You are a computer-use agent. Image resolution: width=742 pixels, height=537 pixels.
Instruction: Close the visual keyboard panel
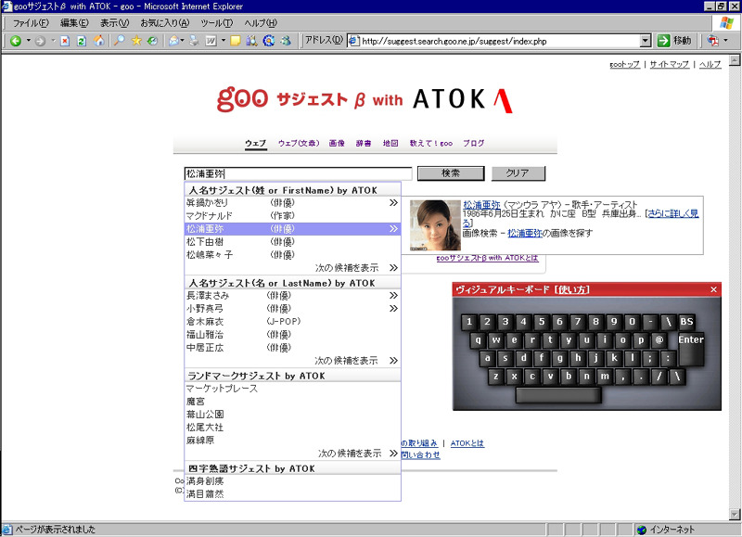[x=713, y=289]
